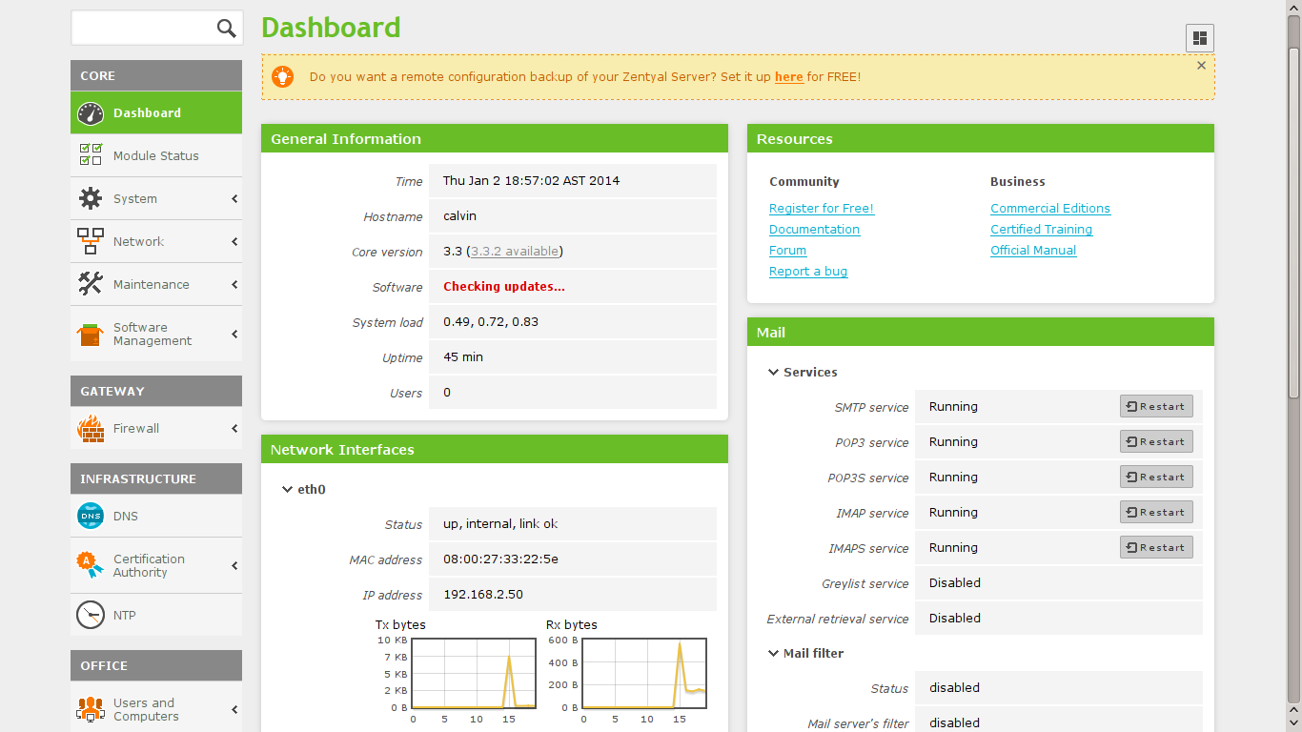Click the Maintenance tools icon

(x=91, y=284)
